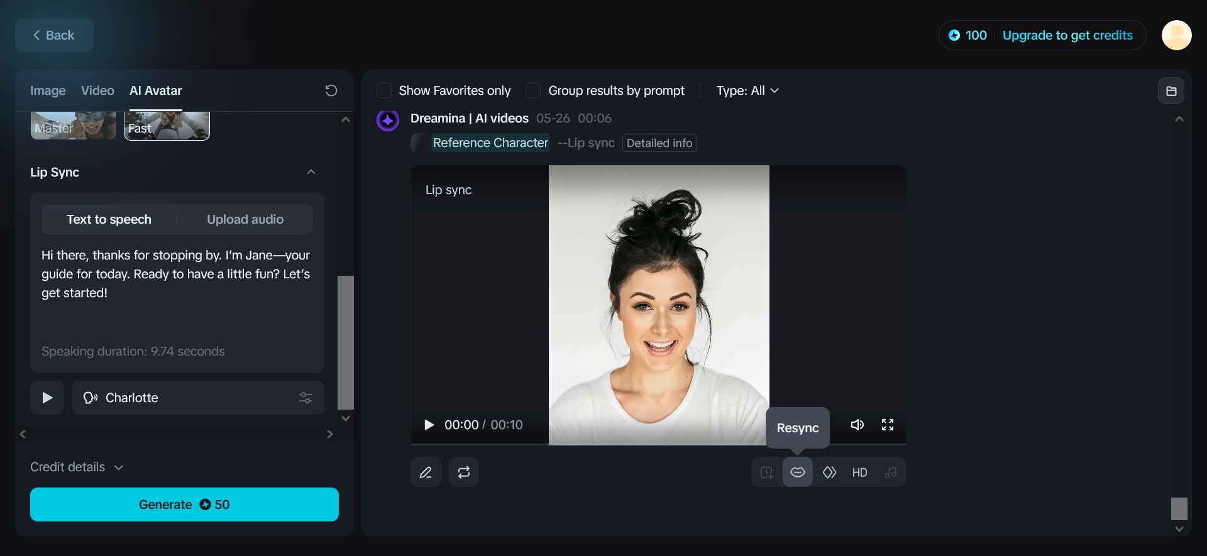Click the first grayed-out icon beside Resync
The image size is (1207, 556).
tap(767, 472)
